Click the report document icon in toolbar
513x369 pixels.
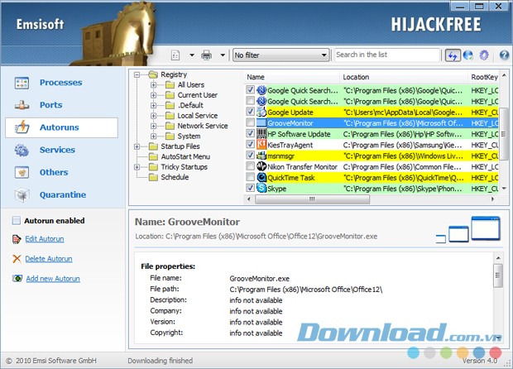click(x=175, y=55)
